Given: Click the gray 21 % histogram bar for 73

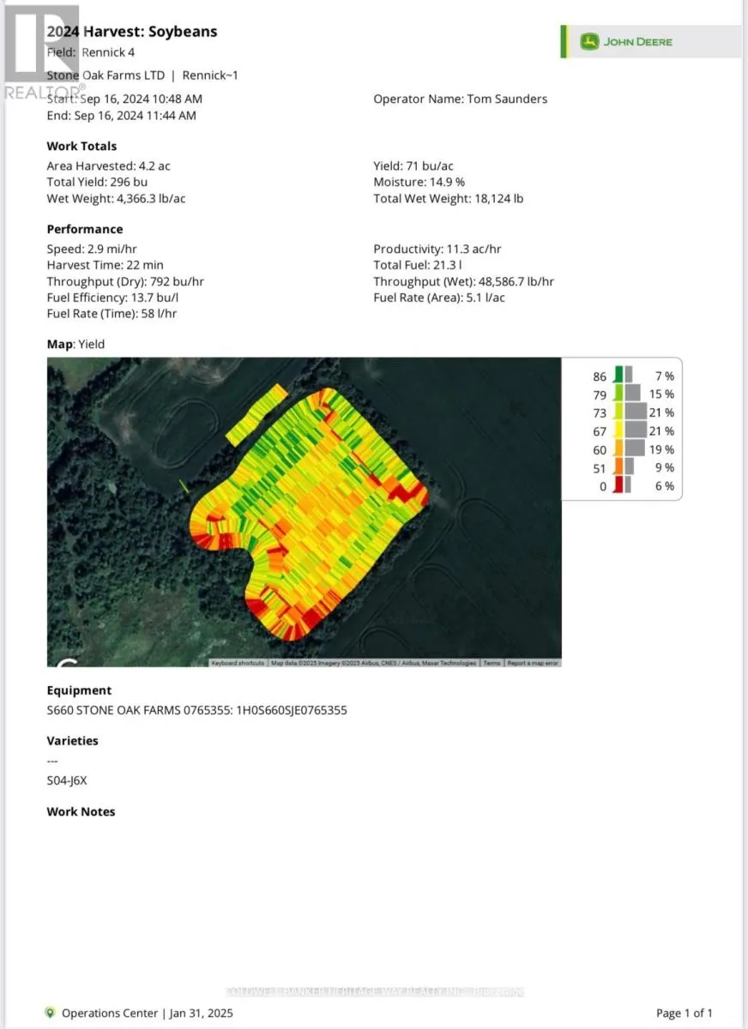Looking at the screenshot, I should click(636, 412).
